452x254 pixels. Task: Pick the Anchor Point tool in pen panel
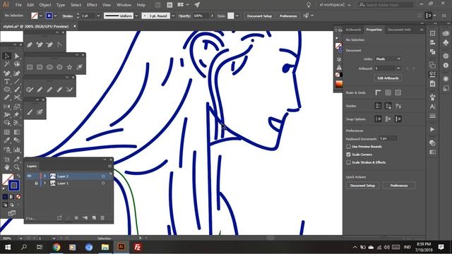coord(59,44)
